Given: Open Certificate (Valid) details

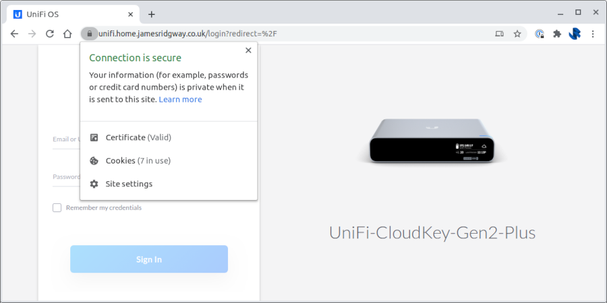Looking at the screenshot, I should [x=138, y=137].
